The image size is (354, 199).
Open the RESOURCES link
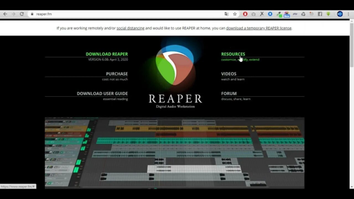pos(233,54)
